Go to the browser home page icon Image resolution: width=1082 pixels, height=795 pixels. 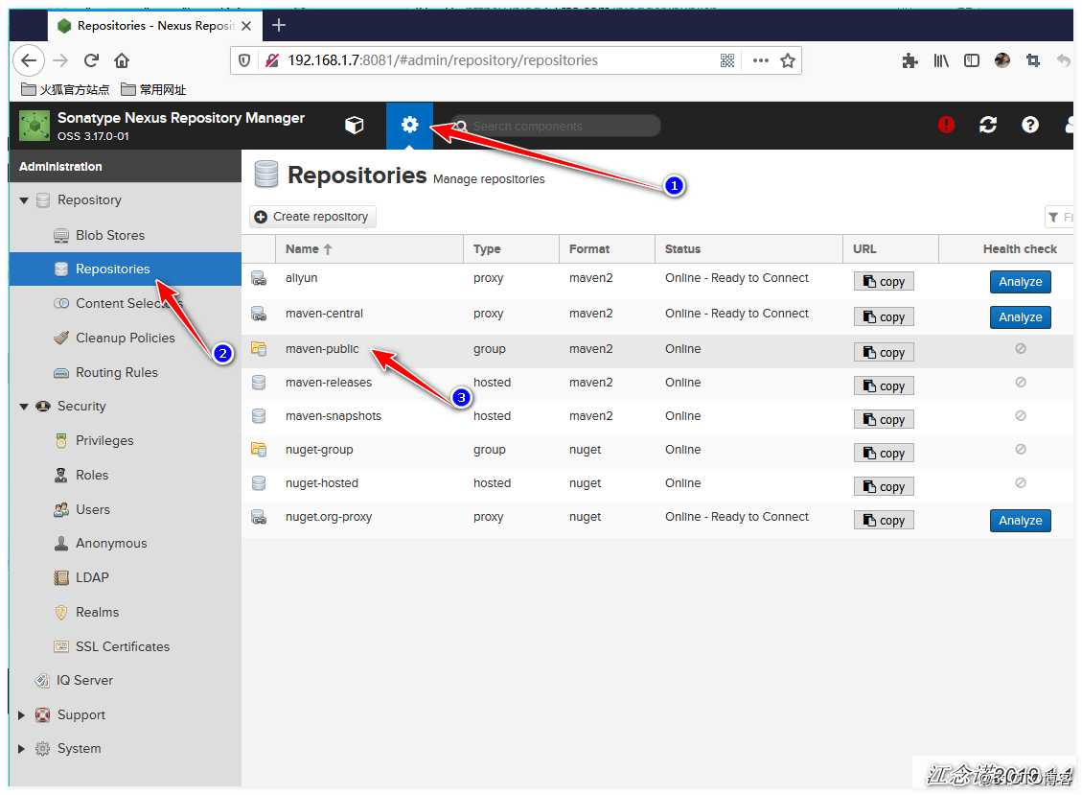pyautogui.click(x=122, y=60)
